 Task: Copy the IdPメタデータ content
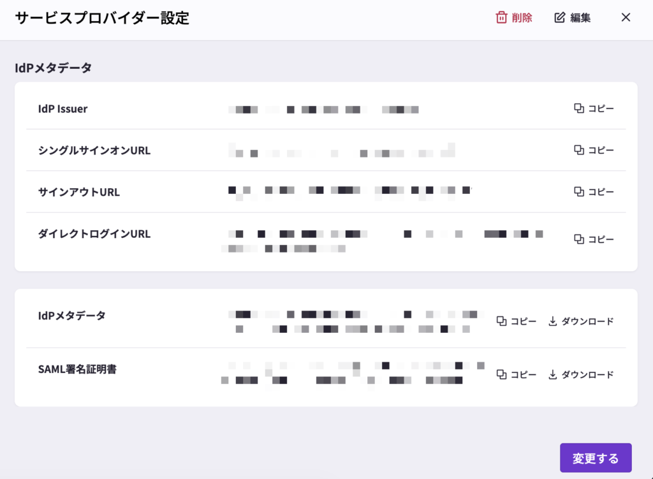click(x=517, y=321)
